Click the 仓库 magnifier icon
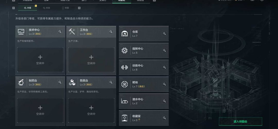The height and width of the screenshot is (129, 278). [x=164, y=34]
